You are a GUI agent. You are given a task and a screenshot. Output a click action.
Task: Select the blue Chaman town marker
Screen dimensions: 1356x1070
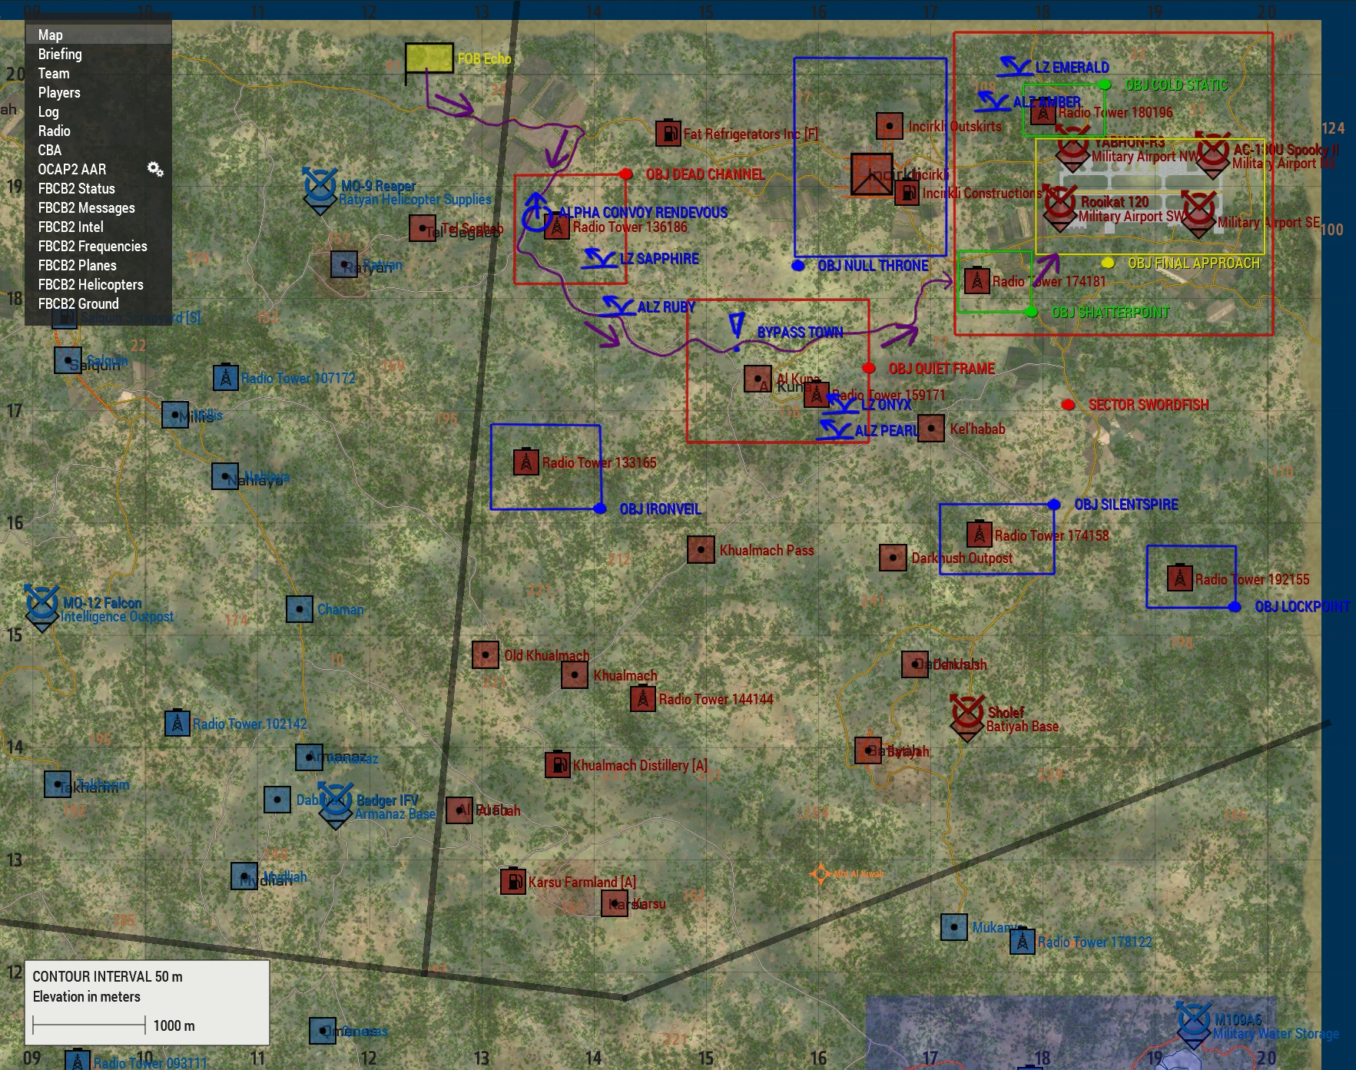tap(299, 609)
